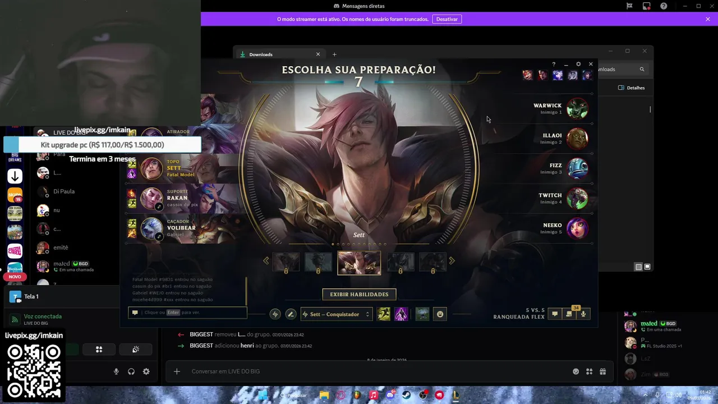Open the ward skin selector icon

(x=422, y=314)
